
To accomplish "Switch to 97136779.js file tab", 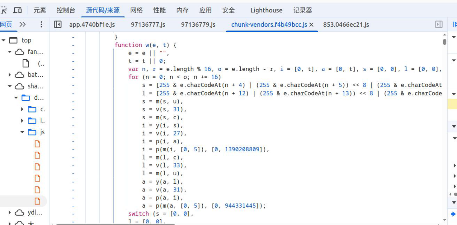I will (x=198, y=25).
